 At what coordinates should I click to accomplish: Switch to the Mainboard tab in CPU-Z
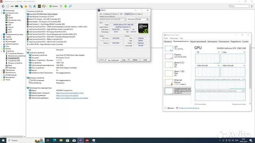[108, 14]
